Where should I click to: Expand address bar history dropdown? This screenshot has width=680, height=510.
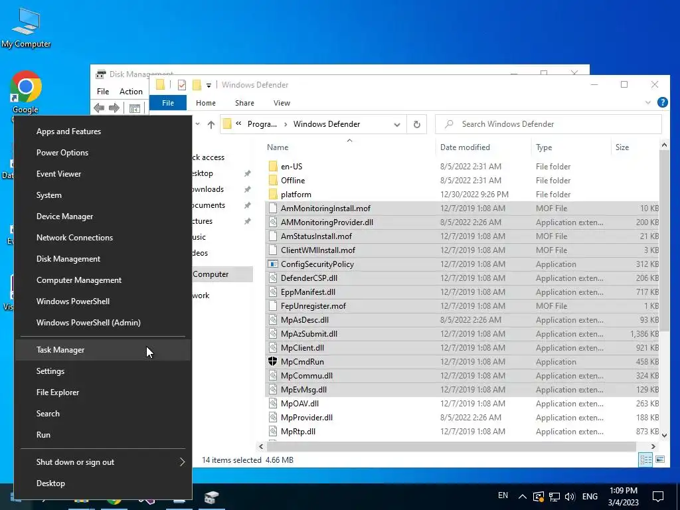[x=397, y=124]
